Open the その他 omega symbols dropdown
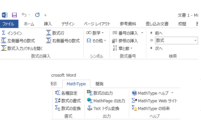Image resolution: width=201 pixels, height=140 pixels. [96, 41]
